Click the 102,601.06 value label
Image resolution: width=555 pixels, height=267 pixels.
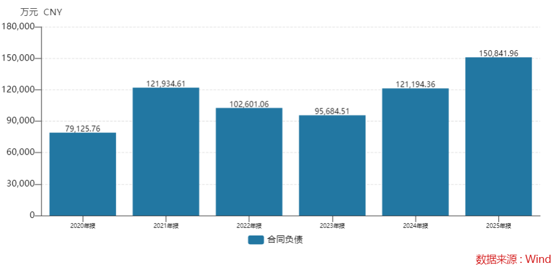[x=249, y=104]
